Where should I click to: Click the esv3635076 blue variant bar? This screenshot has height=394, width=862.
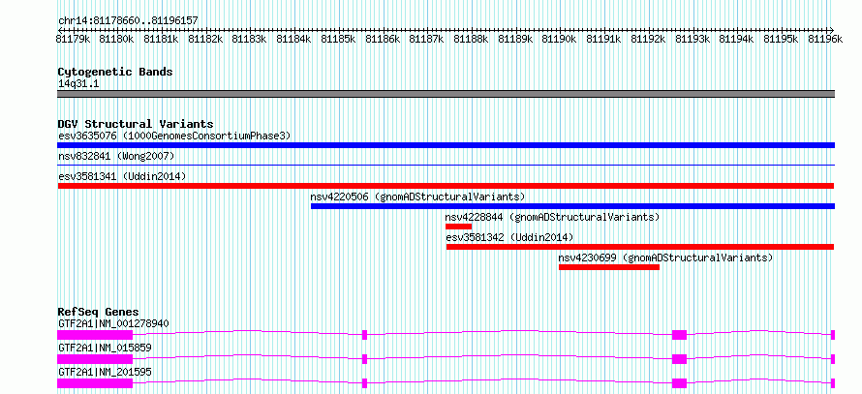click(446, 145)
